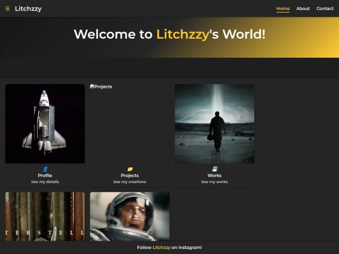Click Litchzzy Instagram link in footer
339x254 pixels.
[x=161, y=248]
